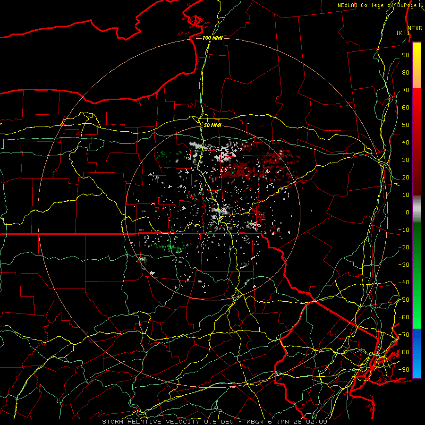The image size is (425, 425).
Task: Click the 50 NMI range ring label
Action: 212,125
